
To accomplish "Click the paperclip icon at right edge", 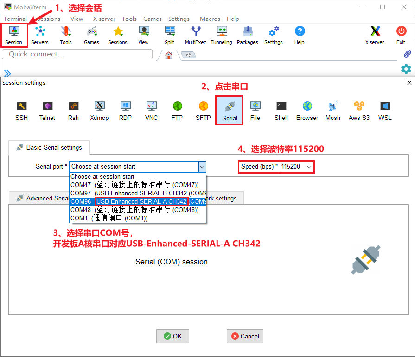I will point(407,54).
